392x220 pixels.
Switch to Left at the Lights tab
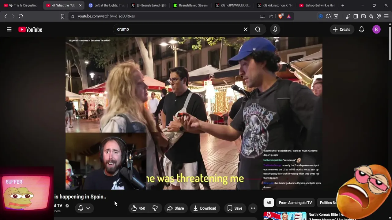106,5
